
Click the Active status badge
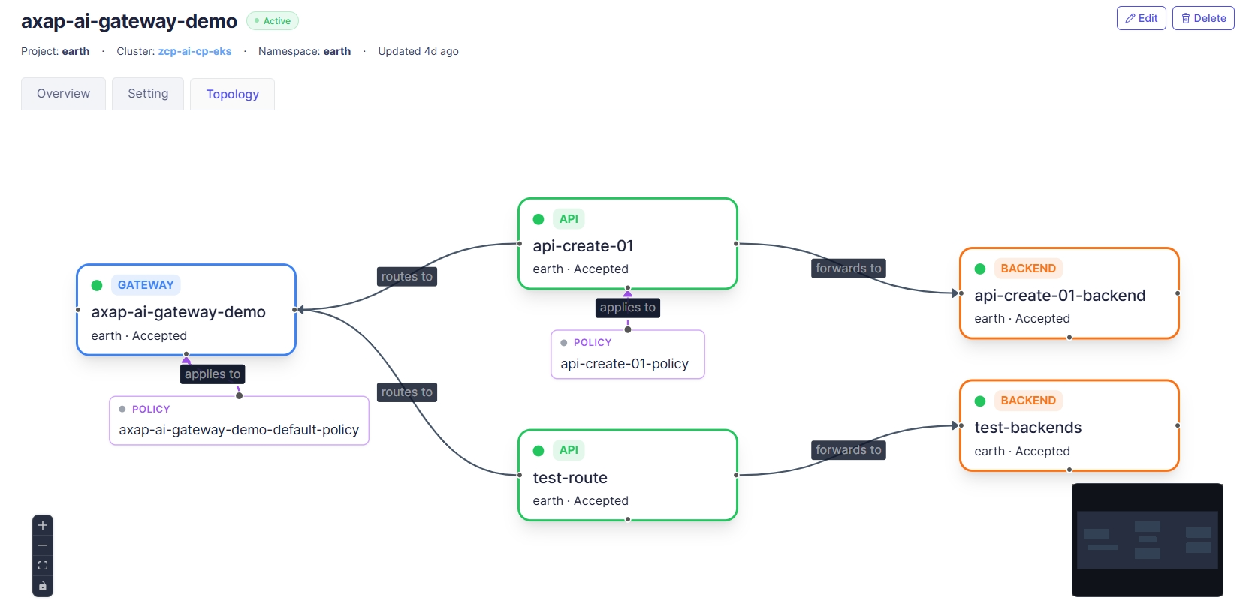(273, 21)
